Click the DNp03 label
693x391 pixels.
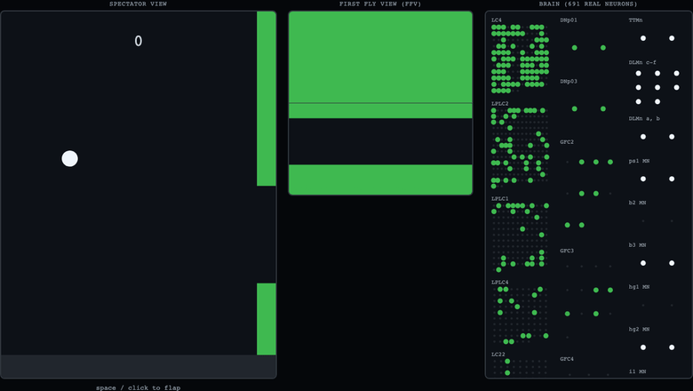pos(569,81)
